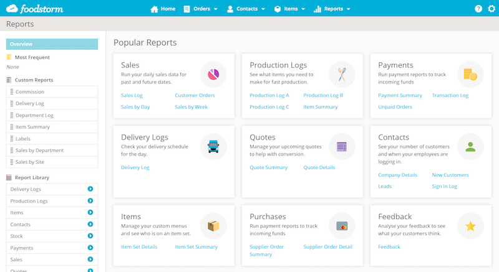The height and width of the screenshot is (272, 499).
Task: Open Item Summary link in Production Logs
Action: (321, 107)
